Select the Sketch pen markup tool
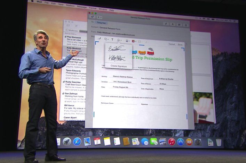 tap(100, 40)
